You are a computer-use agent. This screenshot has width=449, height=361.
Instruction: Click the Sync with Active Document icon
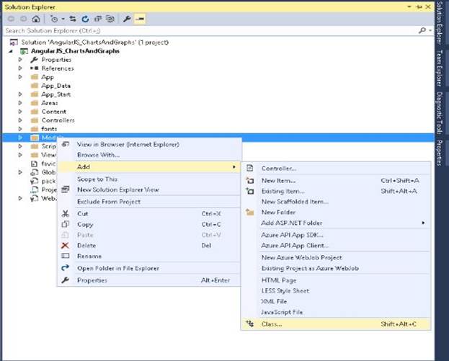(74, 19)
